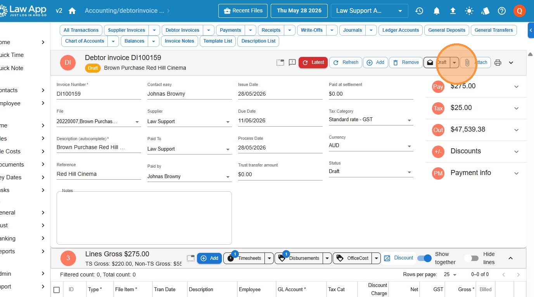The height and width of the screenshot is (297, 534).
Task: Open the help question mark icon
Action: coord(502,11)
